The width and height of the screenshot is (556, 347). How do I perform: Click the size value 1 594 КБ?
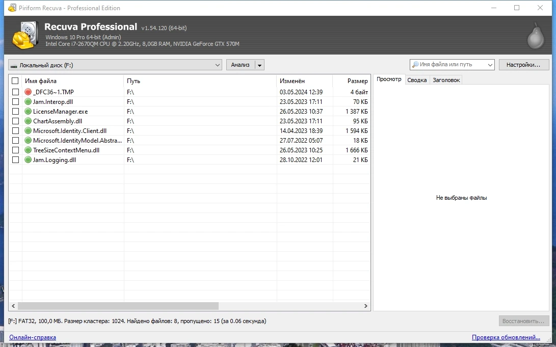pos(356,131)
